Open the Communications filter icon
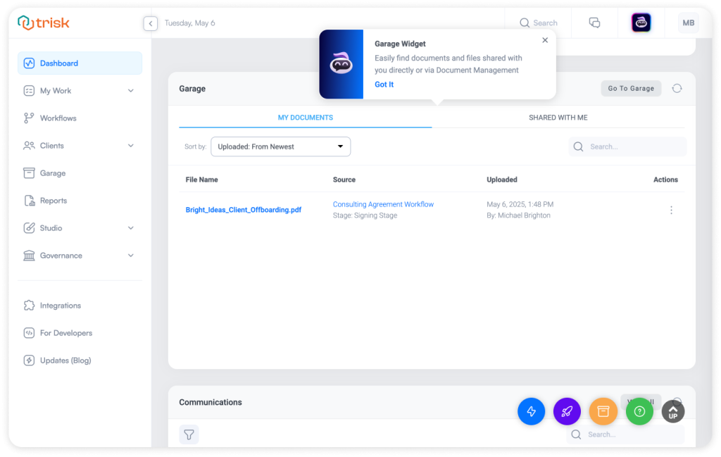 (x=189, y=435)
